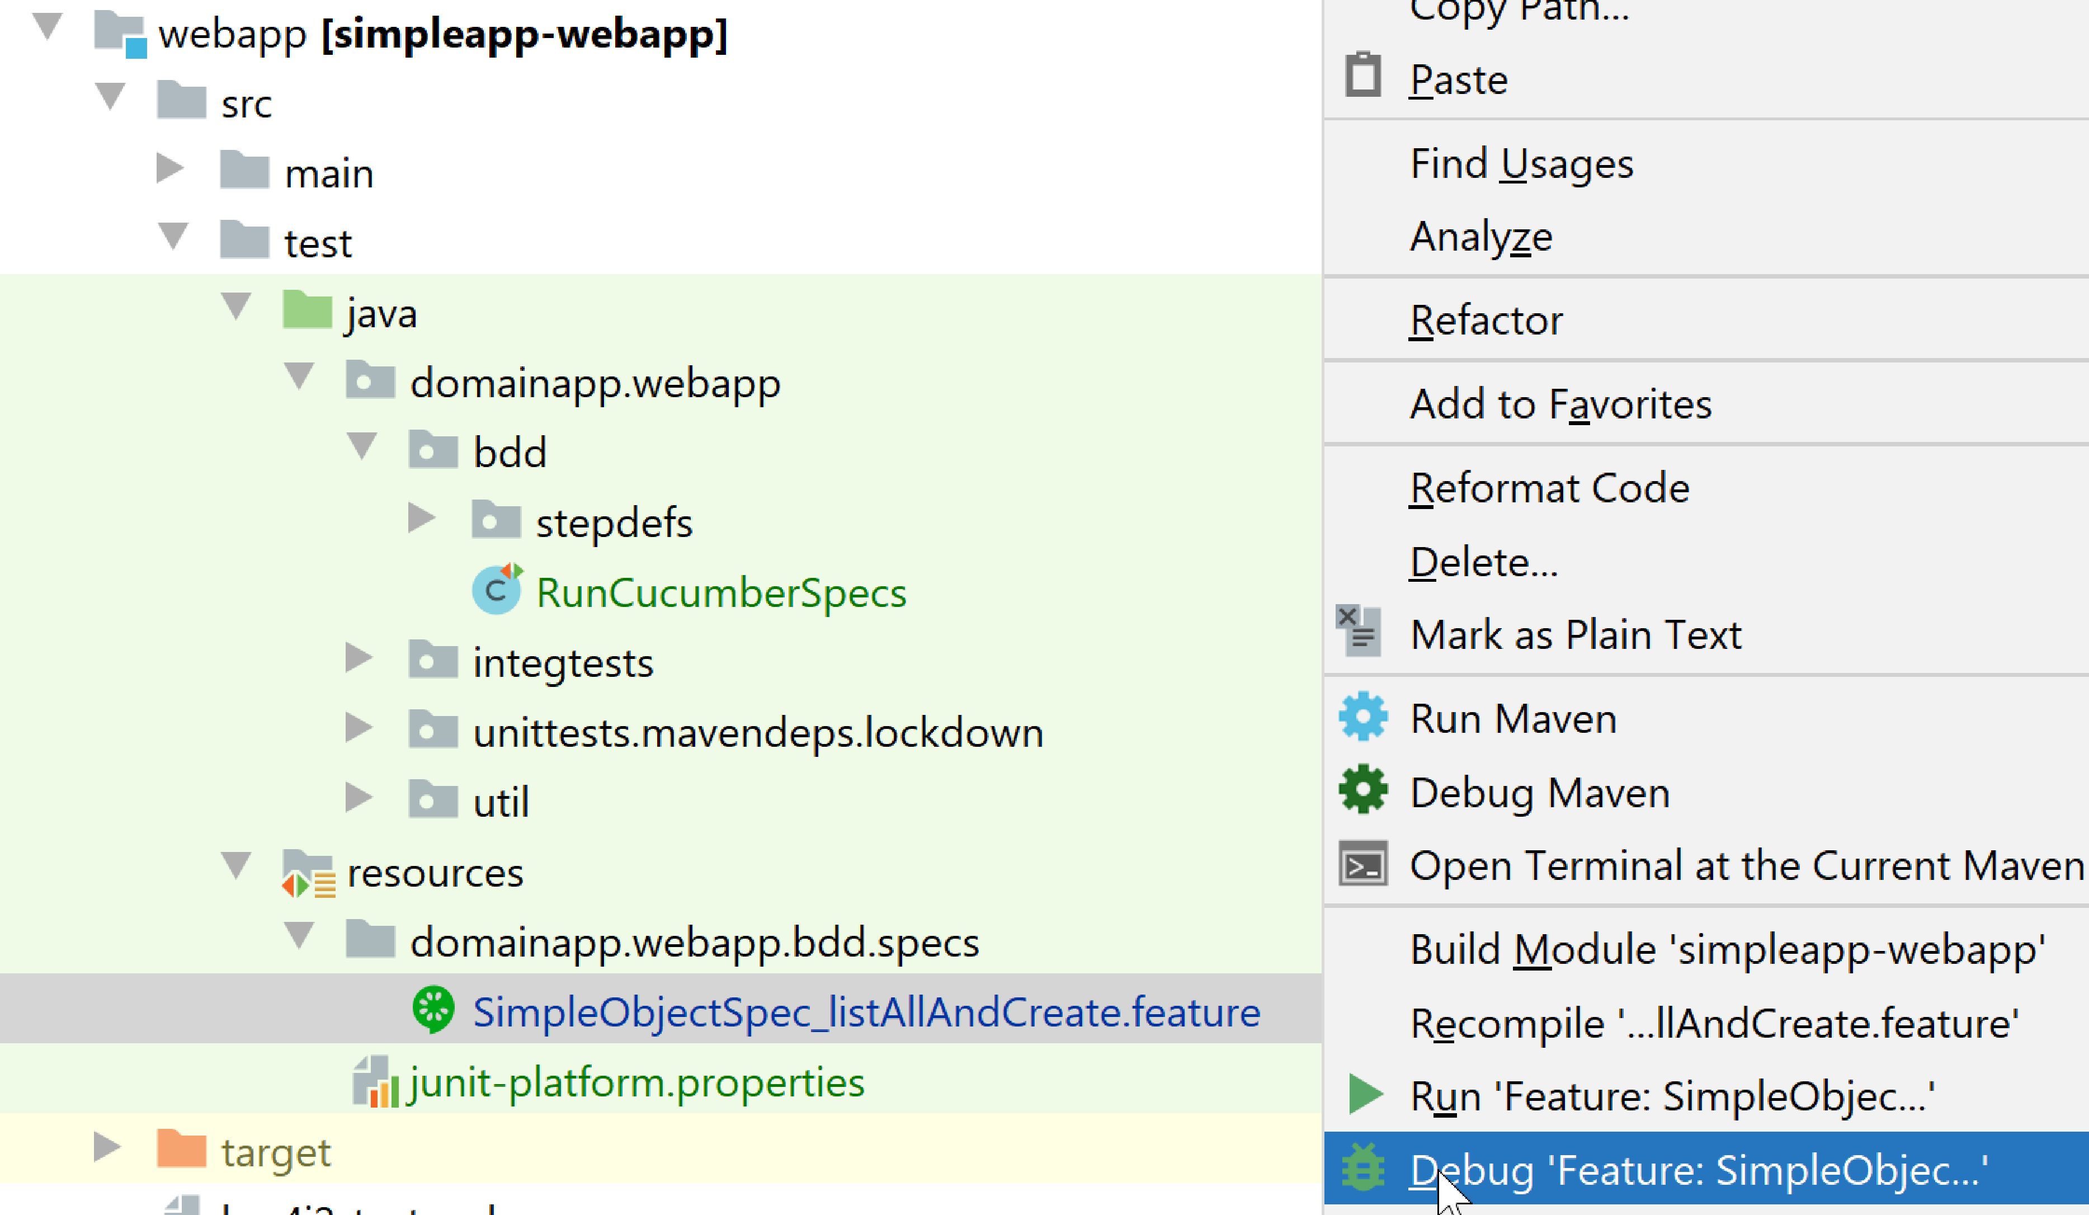Click the junit-platform.properties file icon
The height and width of the screenshot is (1215, 2089).
374,1081
